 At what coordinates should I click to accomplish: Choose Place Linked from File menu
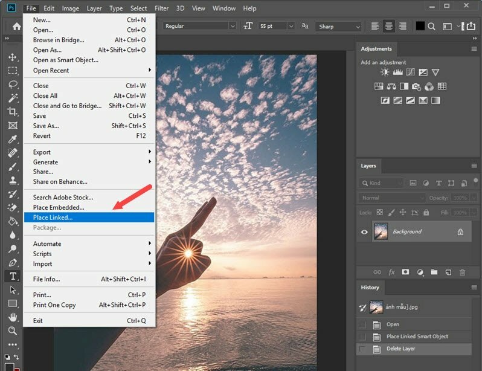[x=89, y=217]
